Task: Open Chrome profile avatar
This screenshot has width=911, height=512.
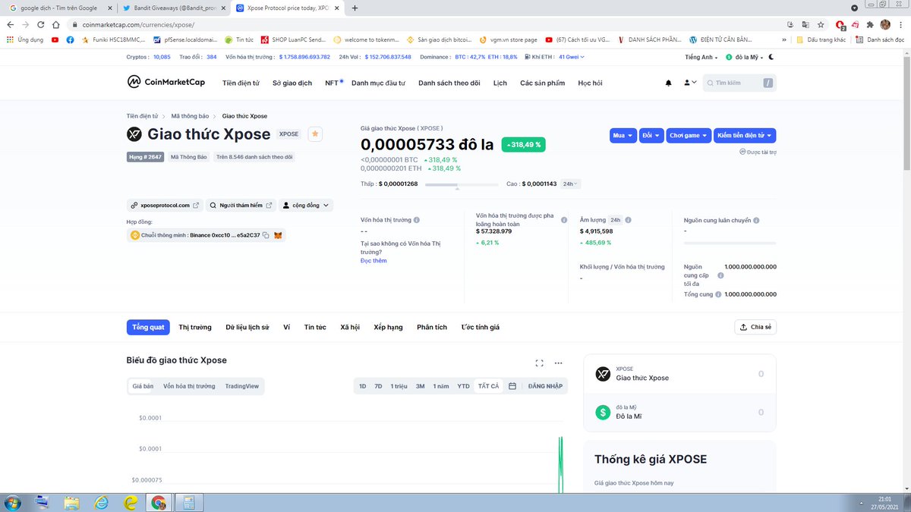Action: tap(885, 24)
